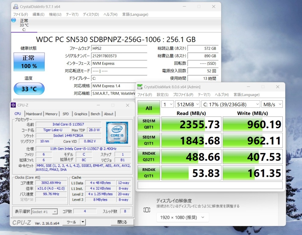This screenshot has width=302, height=235.
Task: Open the MB/s unit dropdown
Action: (x=272, y=104)
